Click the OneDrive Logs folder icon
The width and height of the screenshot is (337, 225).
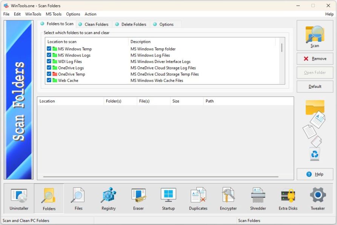55,68
